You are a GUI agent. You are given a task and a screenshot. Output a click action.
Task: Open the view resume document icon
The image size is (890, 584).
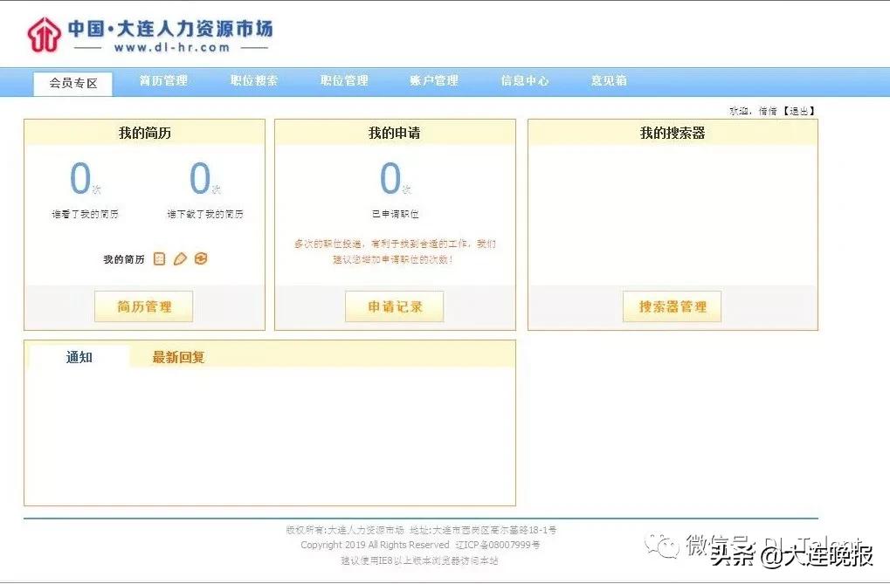pyautogui.click(x=159, y=258)
